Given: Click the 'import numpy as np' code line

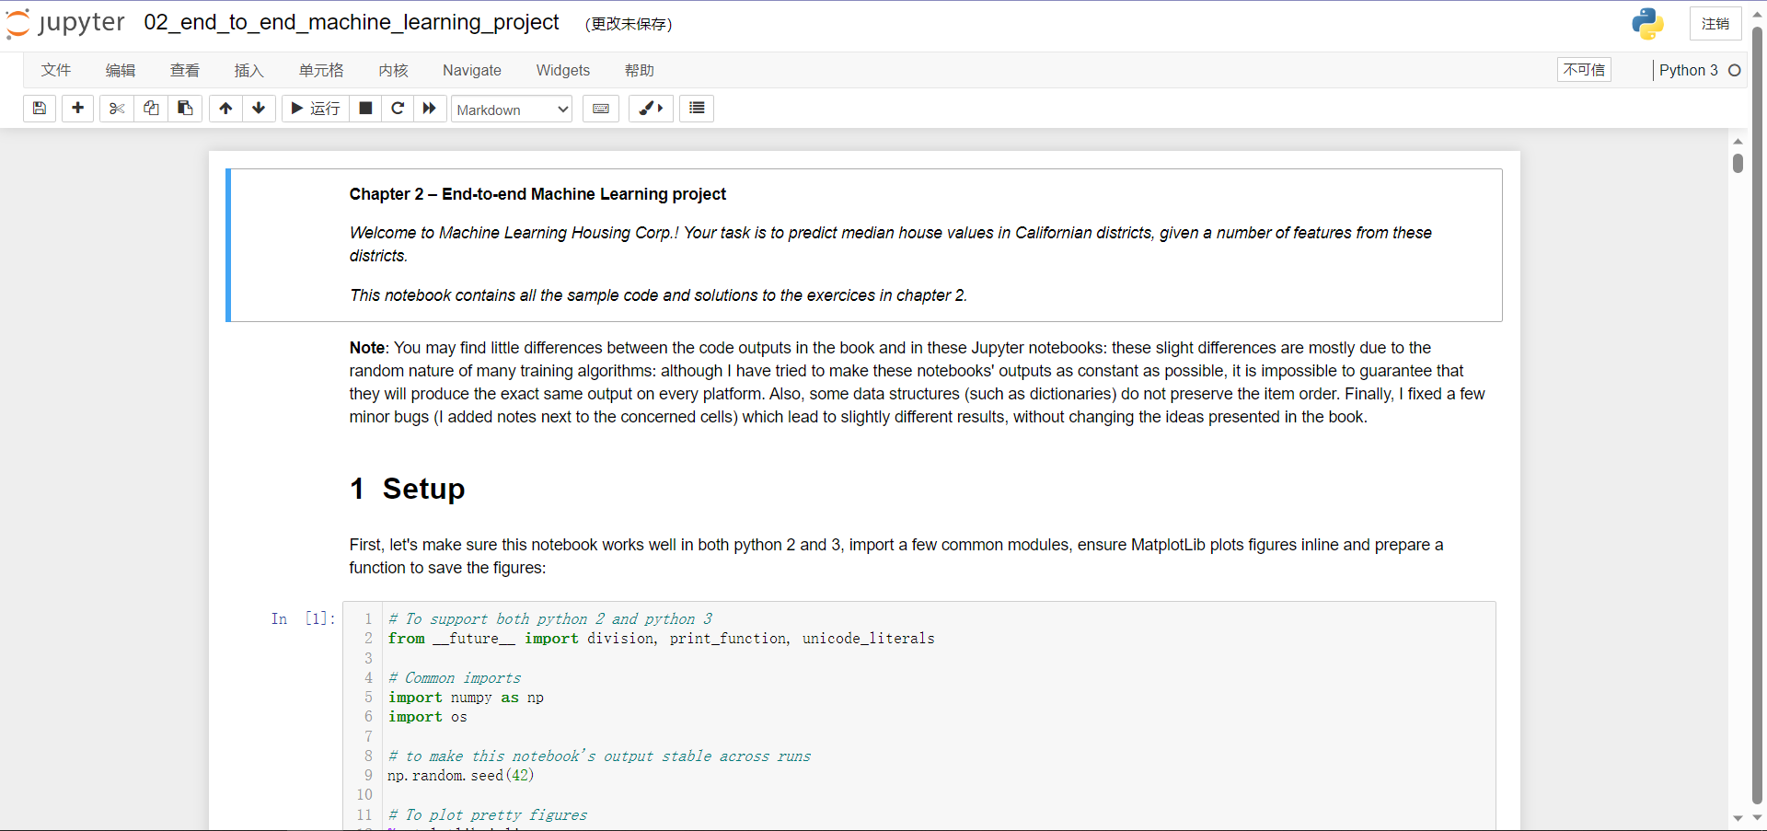Looking at the screenshot, I should (x=466, y=697).
